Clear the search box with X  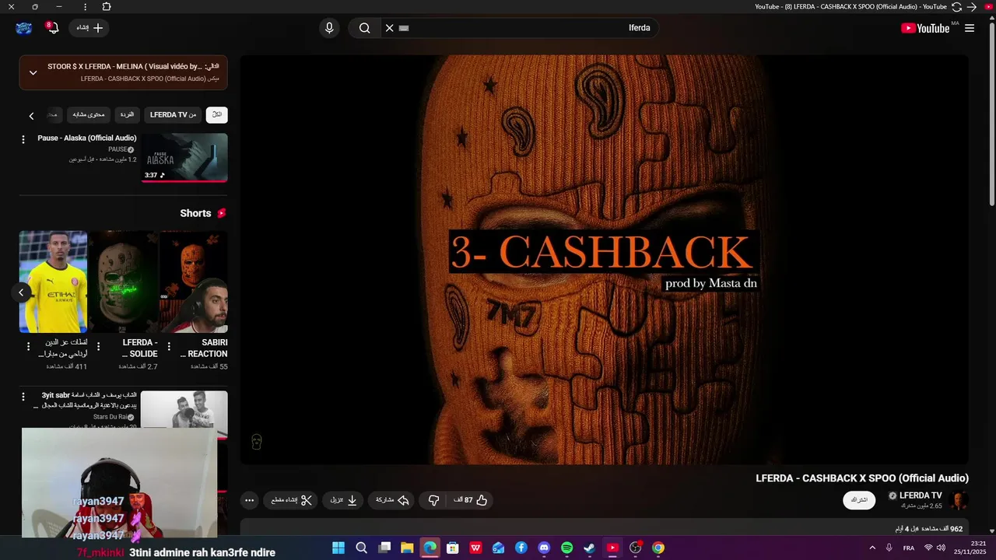click(x=389, y=28)
